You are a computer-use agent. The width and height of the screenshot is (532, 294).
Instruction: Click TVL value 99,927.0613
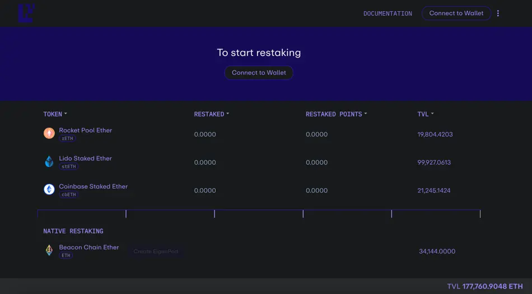pyautogui.click(x=434, y=162)
